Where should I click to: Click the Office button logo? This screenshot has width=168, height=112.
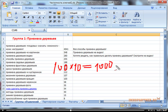(5, 5)
